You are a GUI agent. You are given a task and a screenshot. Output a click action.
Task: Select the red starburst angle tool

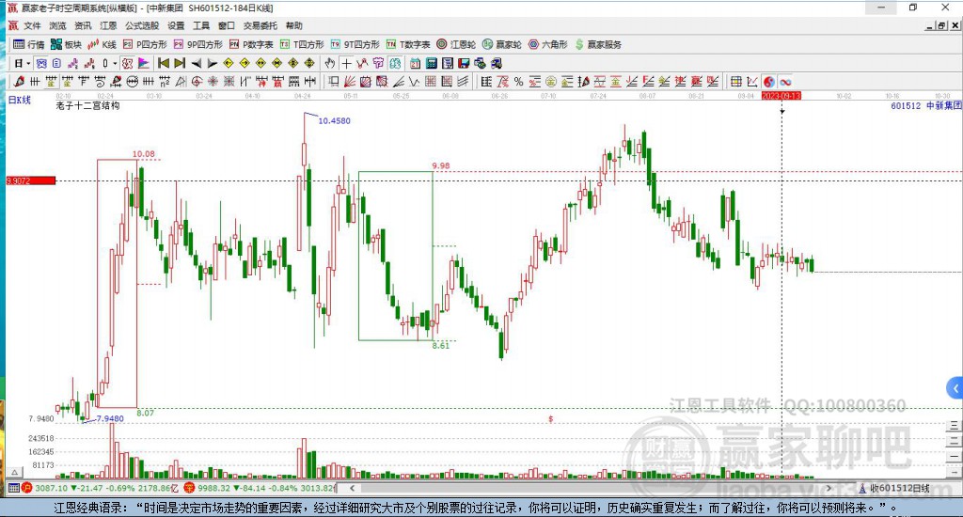[213, 81]
